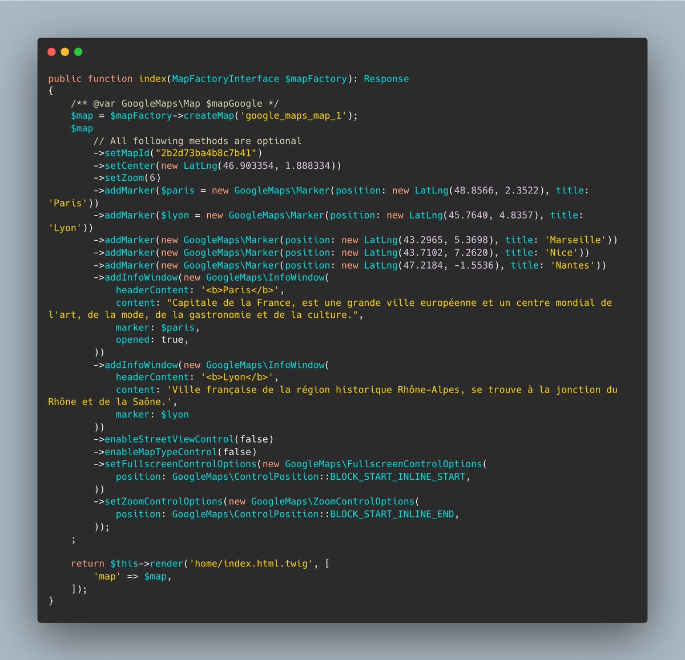Select the 'google_maps_map_1' string
The height and width of the screenshot is (660, 685).
coord(293,116)
